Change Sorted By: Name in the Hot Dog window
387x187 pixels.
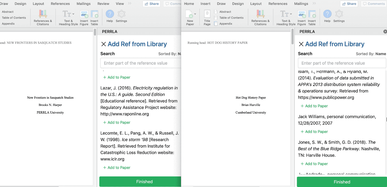pyautogui.click(x=371, y=54)
